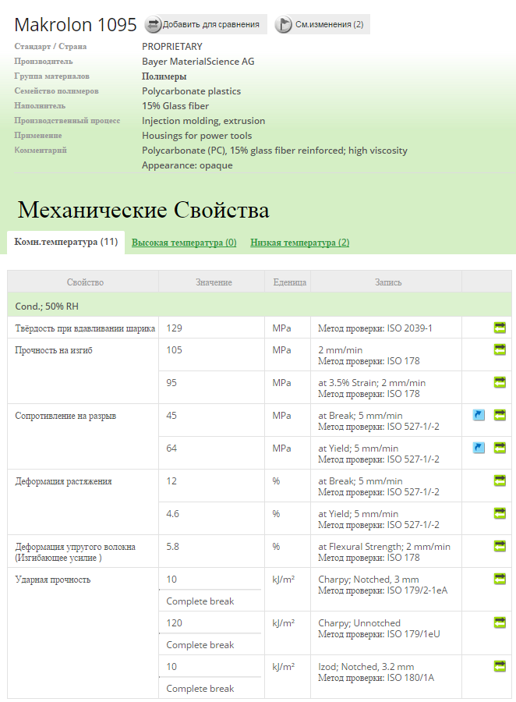Click the ISO 2039-1 test method note
This screenshot has width=516, height=702.
pyautogui.click(x=375, y=328)
